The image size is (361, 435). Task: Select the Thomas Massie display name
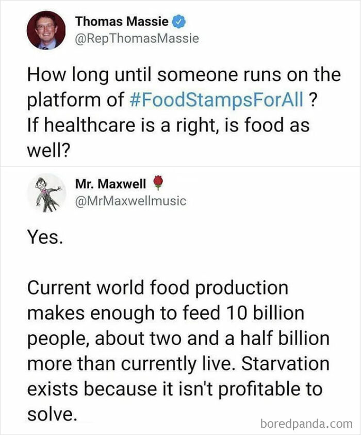click(123, 22)
